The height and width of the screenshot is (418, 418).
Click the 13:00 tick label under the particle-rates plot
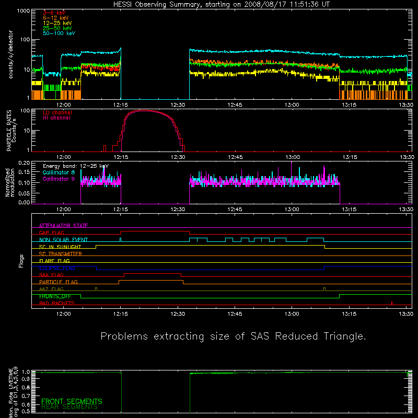coord(293,157)
